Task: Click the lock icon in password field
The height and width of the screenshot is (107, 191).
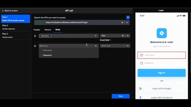Action: pyautogui.click(x=141, y=63)
